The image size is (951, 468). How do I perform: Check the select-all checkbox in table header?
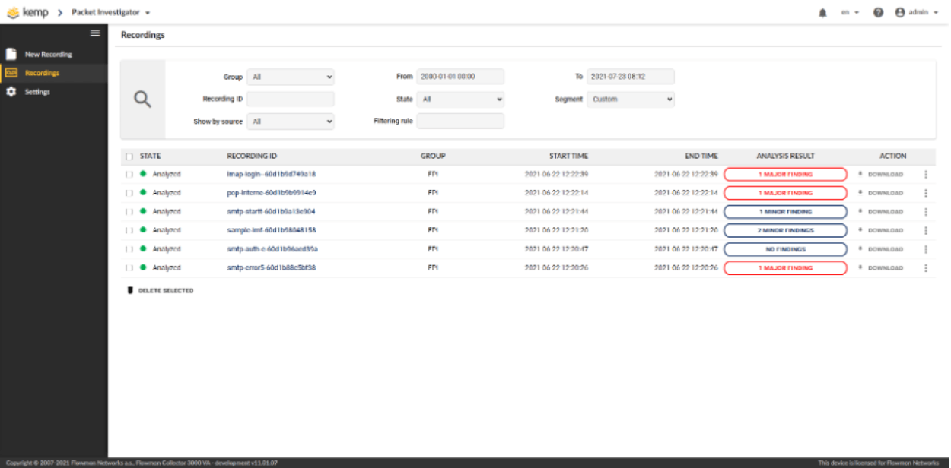129,157
